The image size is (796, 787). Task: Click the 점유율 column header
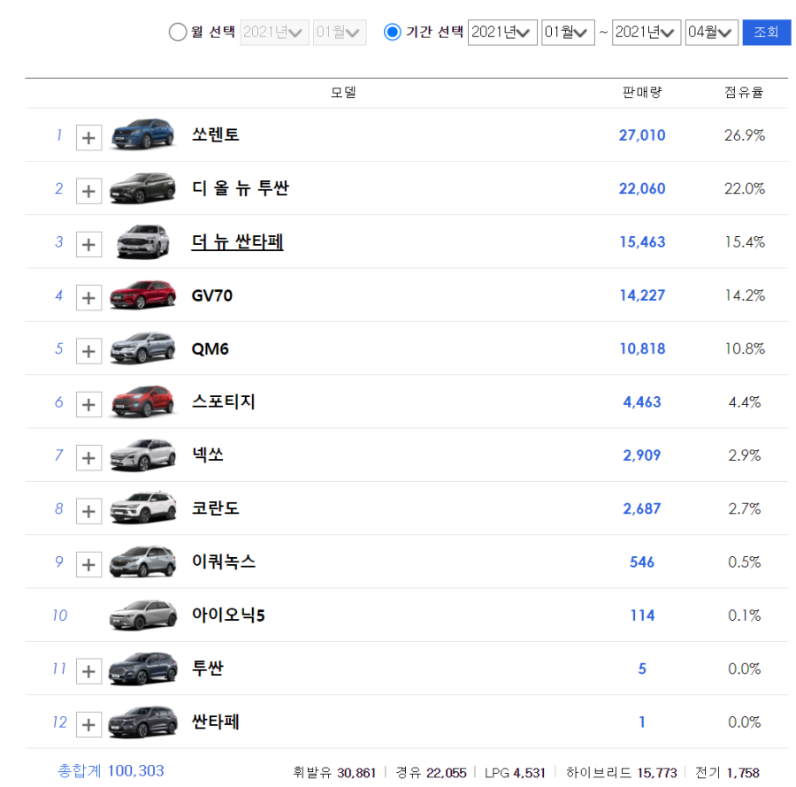744,92
